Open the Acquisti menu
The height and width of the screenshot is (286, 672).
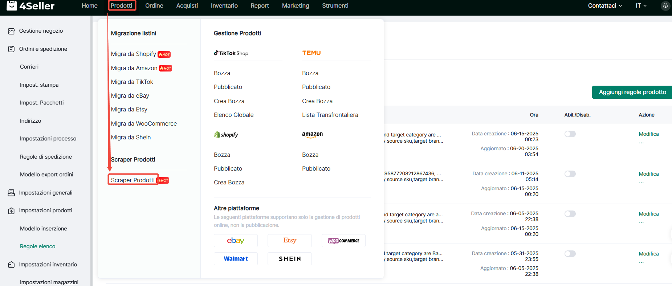[187, 6]
